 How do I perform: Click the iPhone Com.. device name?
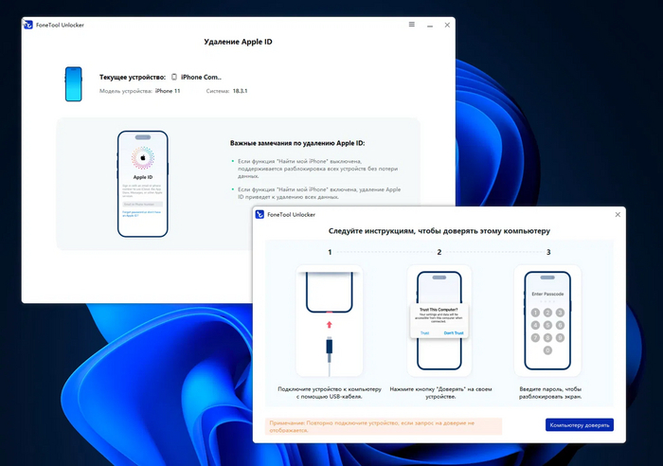pyautogui.click(x=201, y=77)
